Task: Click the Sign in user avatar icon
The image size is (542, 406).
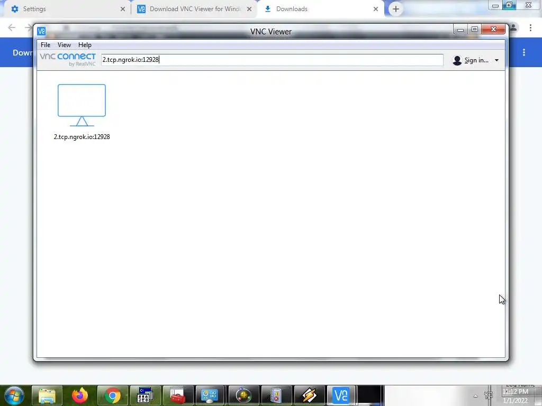Action: (457, 60)
